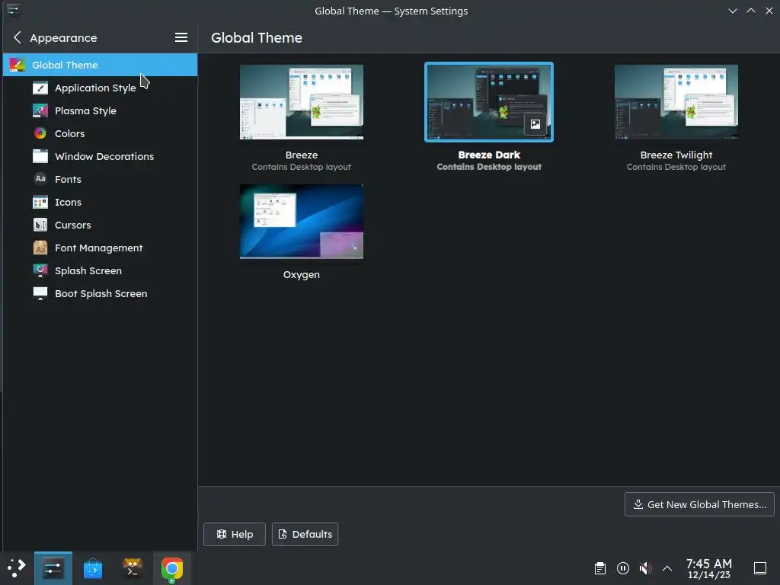Choose the Breeze Twilight theme thumbnail

point(676,102)
